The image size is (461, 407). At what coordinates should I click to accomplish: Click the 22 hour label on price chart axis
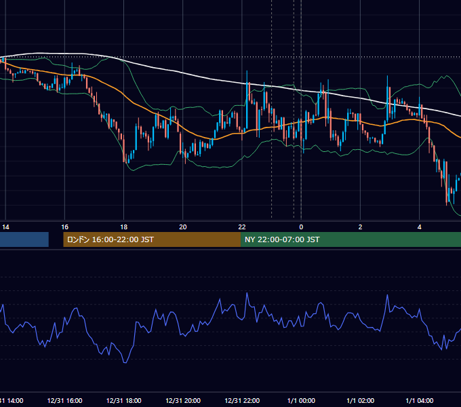point(242,227)
